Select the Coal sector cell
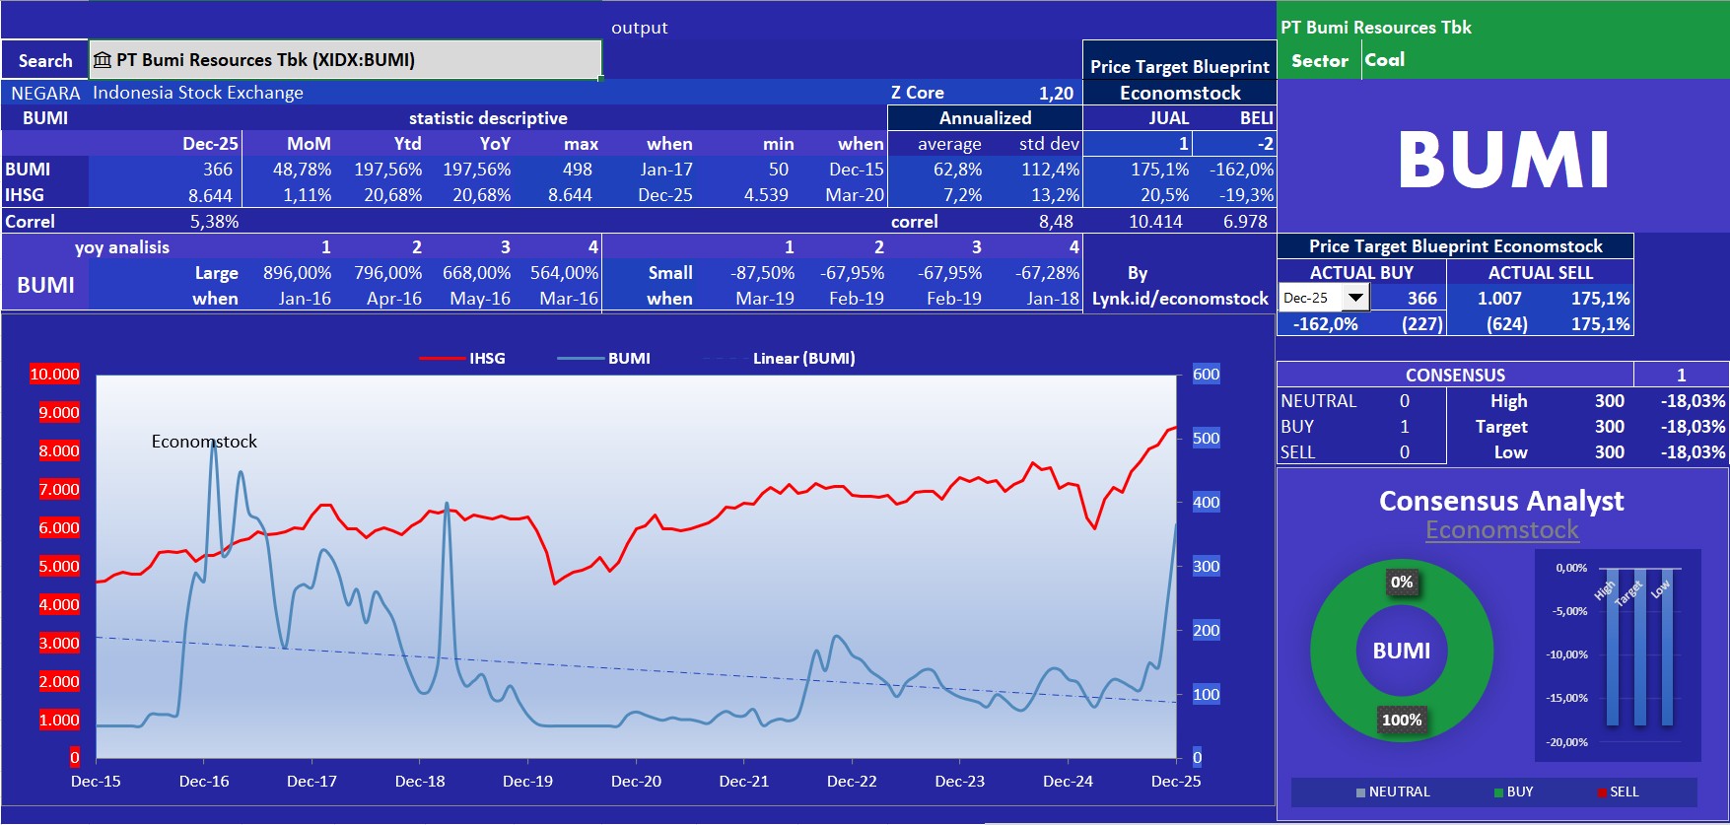Screen dimensions: 1730x825 [1385, 60]
